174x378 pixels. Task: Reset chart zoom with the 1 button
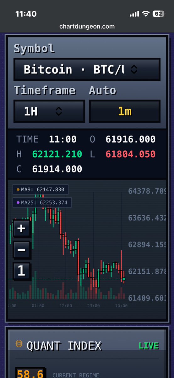pos(21,271)
